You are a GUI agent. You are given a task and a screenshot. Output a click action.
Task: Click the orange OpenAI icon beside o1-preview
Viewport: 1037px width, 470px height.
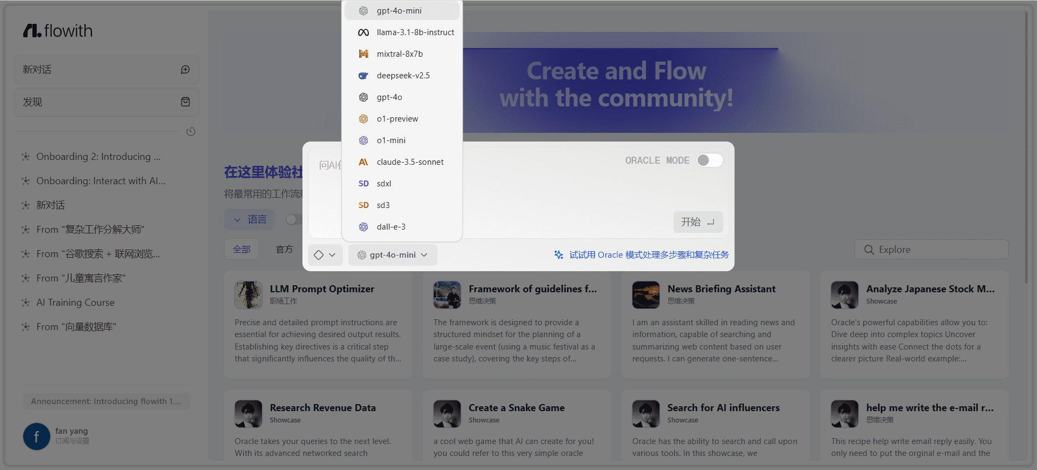(363, 119)
